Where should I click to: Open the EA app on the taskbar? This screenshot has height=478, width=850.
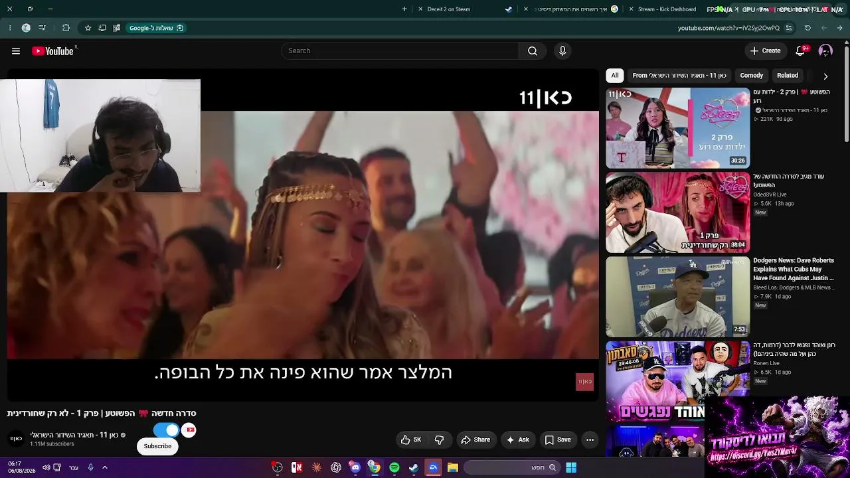[433, 467]
